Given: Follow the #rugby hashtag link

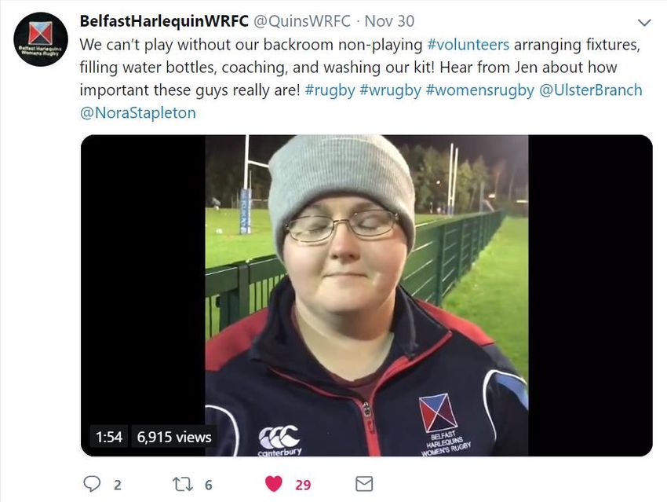Looking at the screenshot, I should click(330, 90).
